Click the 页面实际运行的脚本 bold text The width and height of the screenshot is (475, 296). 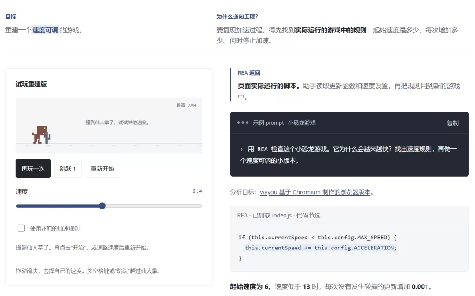coord(269,86)
